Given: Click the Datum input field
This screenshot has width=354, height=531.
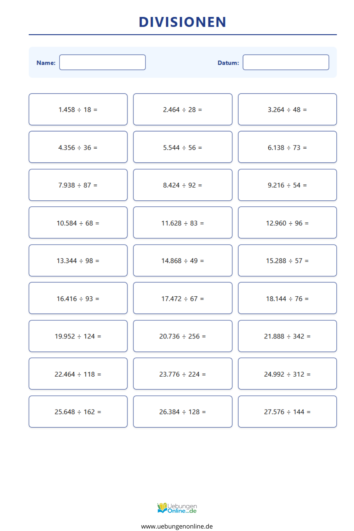Looking at the screenshot, I should (286, 62).
